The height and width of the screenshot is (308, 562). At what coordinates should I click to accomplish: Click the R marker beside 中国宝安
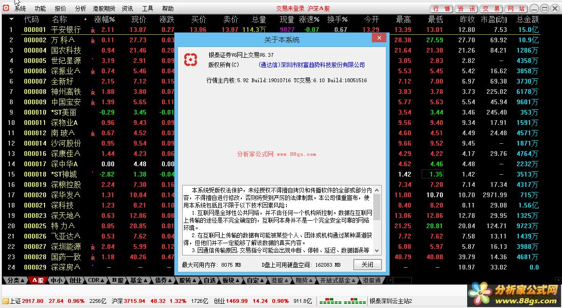pos(93,103)
